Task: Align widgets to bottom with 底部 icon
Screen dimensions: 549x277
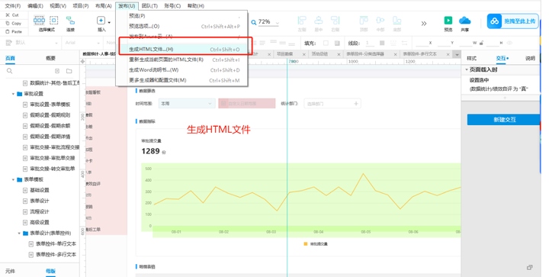Action: pyautogui.click(x=396, y=21)
